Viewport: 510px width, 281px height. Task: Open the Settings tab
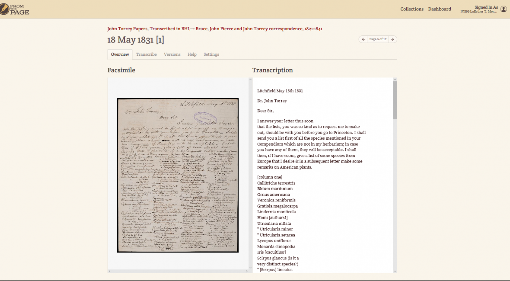(x=211, y=54)
